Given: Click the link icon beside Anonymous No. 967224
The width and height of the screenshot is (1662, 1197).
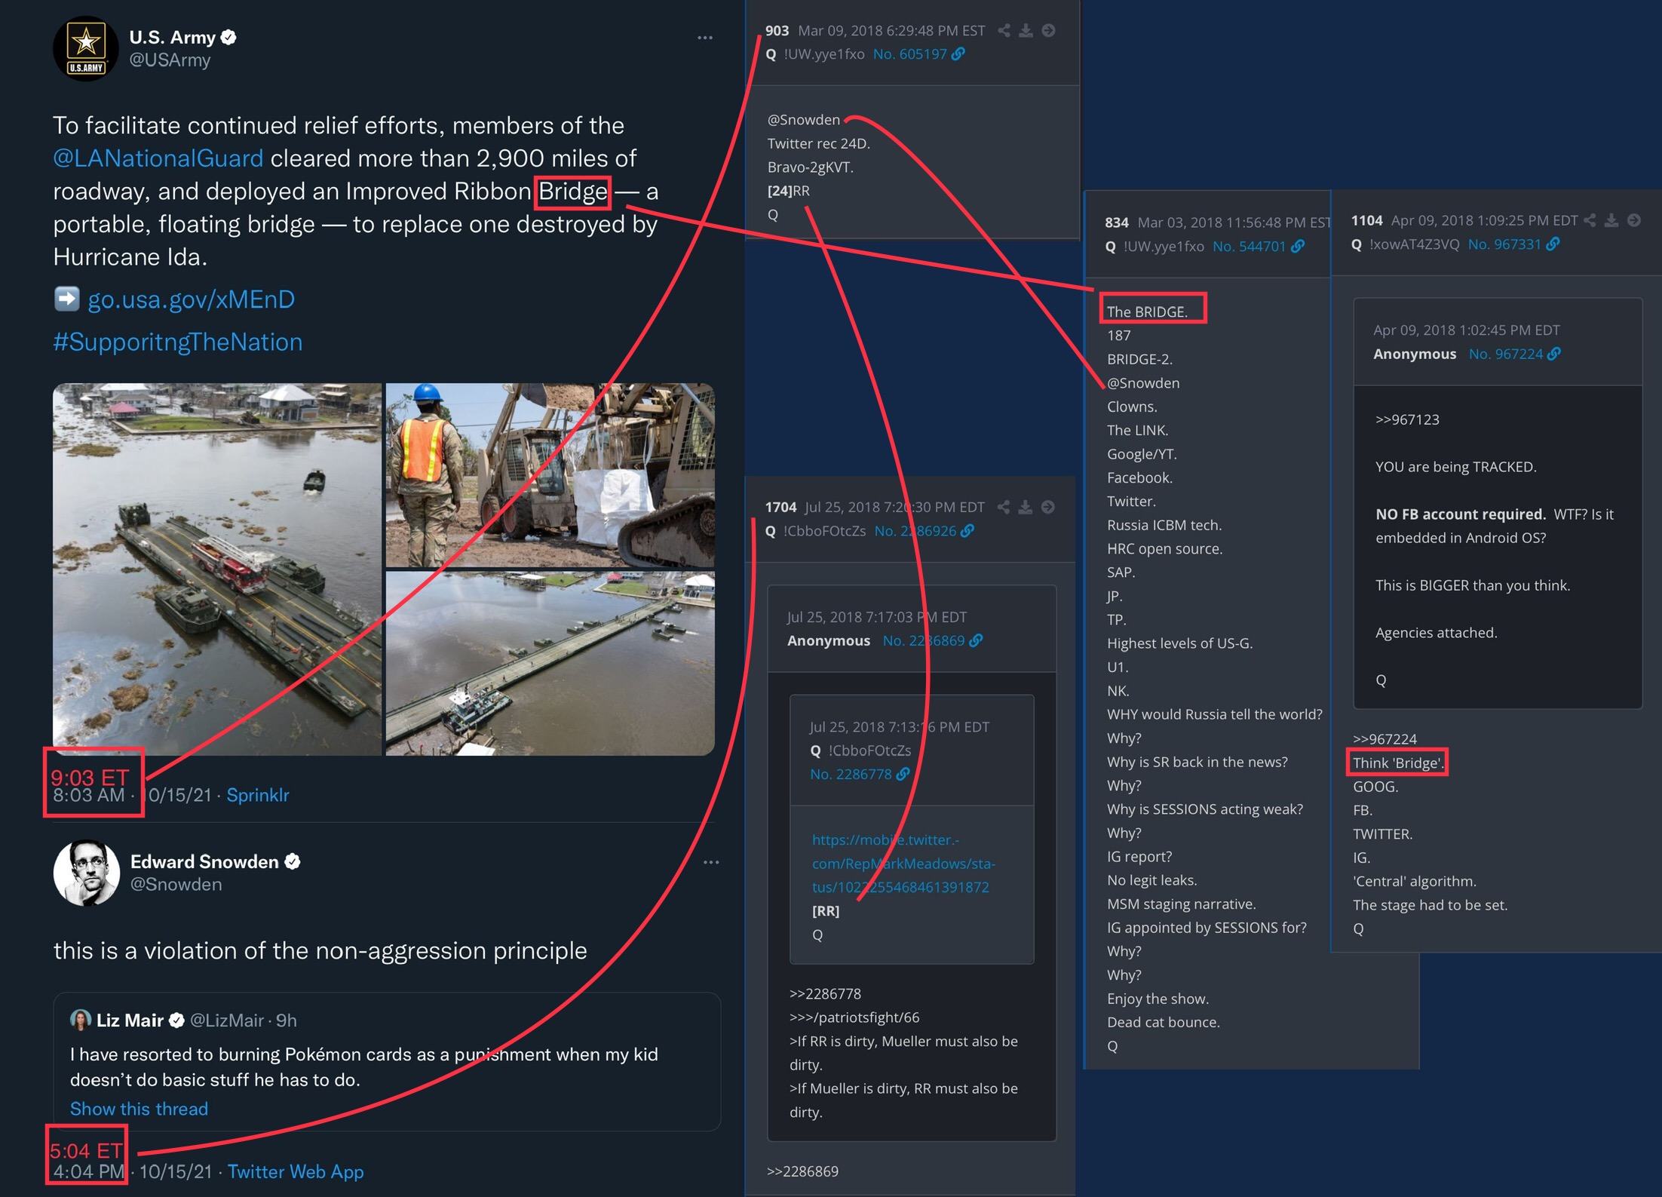Looking at the screenshot, I should [x=1554, y=354].
